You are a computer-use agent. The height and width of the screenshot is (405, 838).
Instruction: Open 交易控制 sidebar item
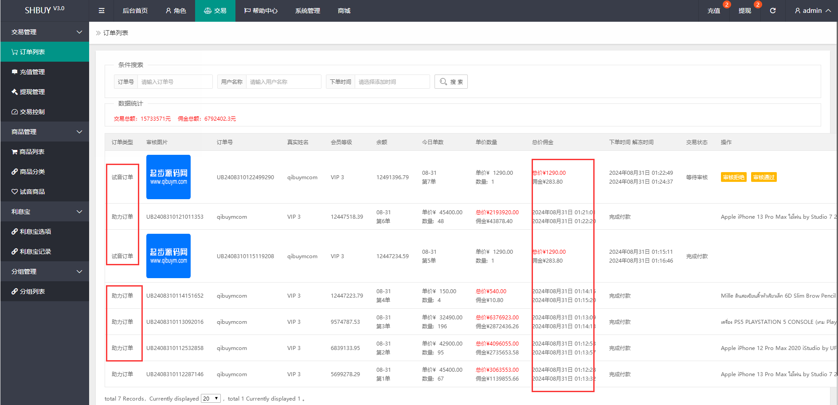pos(44,112)
